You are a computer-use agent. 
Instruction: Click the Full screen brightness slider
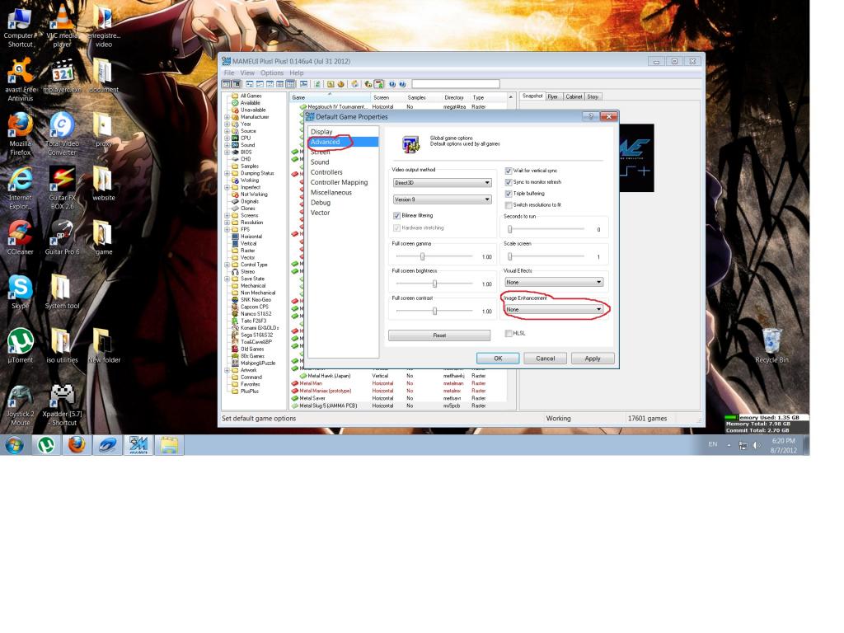(x=434, y=284)
